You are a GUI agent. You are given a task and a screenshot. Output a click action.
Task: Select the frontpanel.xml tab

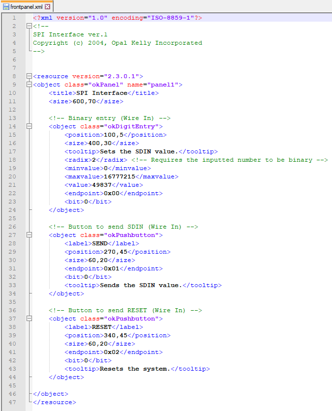coord(27,6)
